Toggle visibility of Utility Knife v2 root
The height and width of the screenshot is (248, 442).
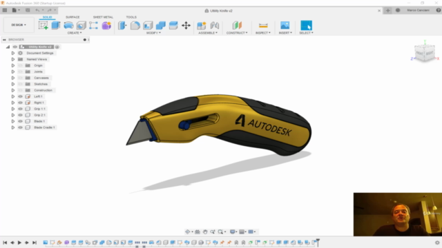(15, 47)
